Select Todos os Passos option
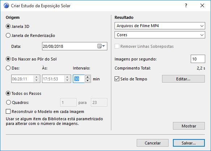The width and height of the screenshot is (211, 151). (8, 93)
